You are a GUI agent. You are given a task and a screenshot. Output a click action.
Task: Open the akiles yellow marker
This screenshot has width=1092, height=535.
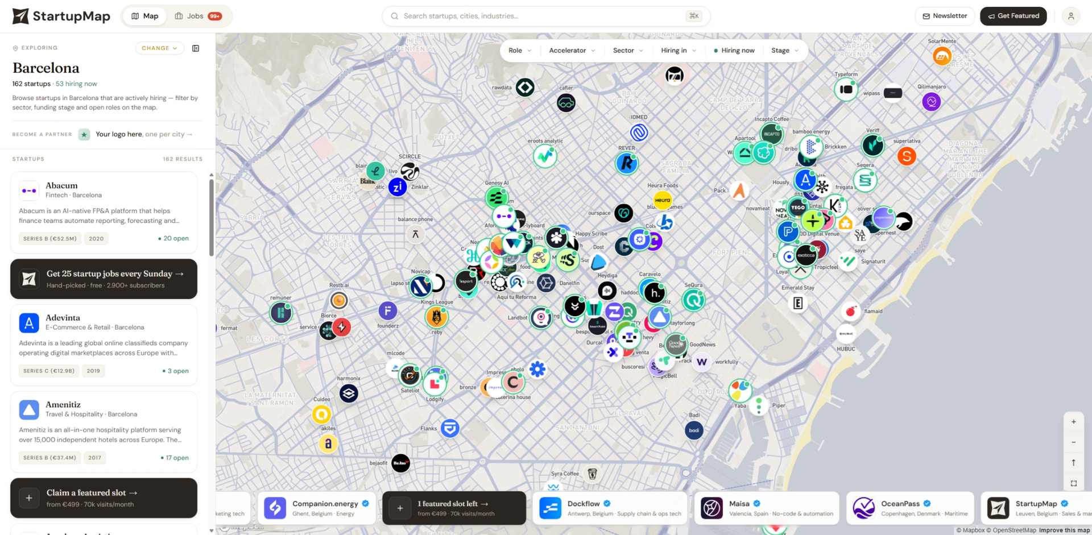328,443
